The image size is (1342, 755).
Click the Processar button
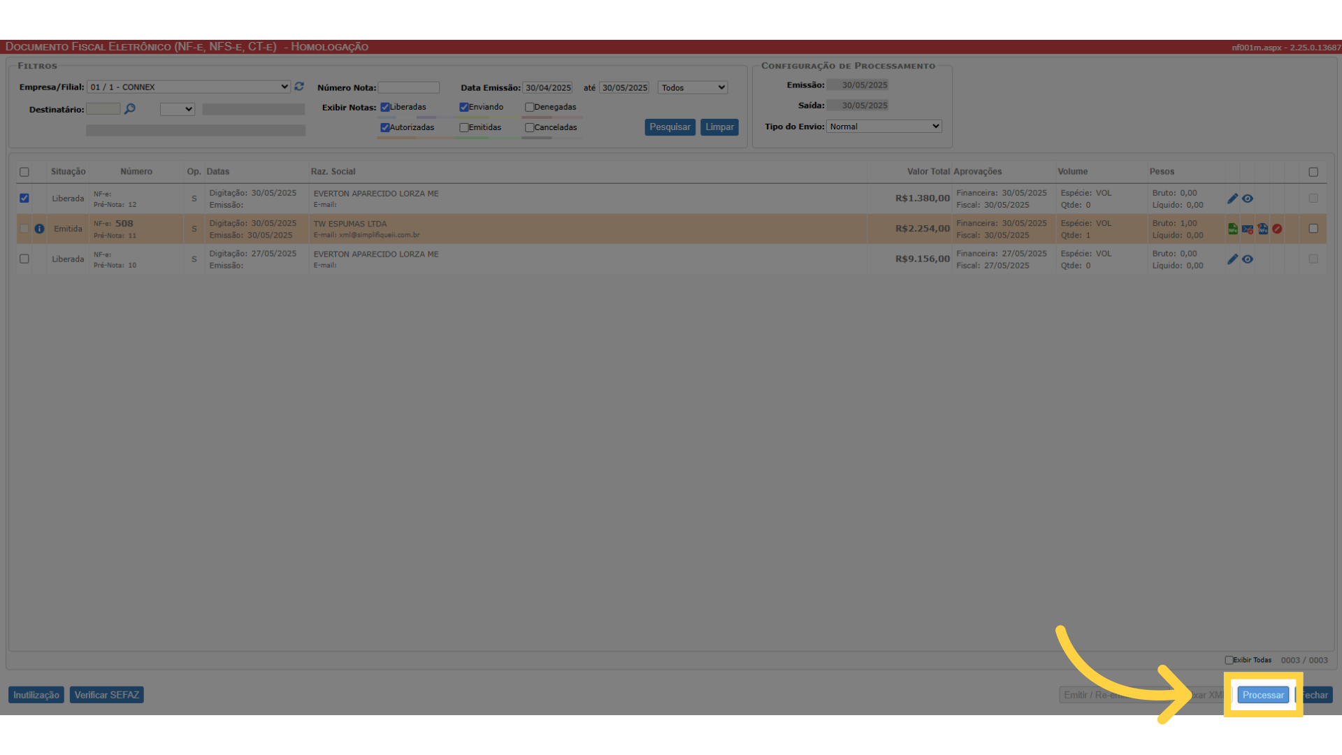pyautogui.click(x=1262, y=695)
